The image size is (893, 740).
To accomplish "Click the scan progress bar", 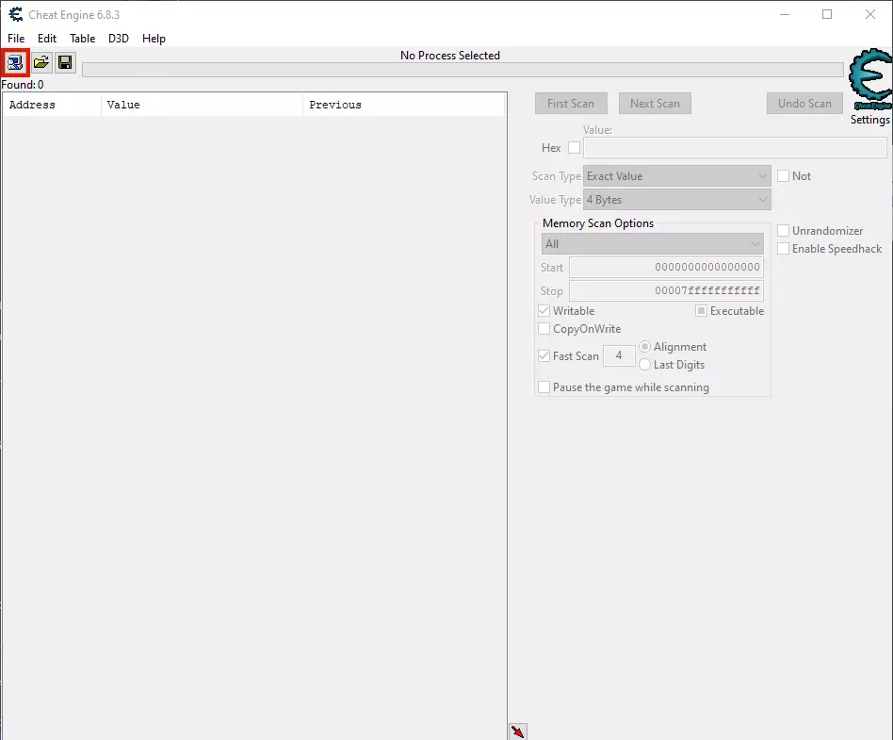I will (x=463, y=70).
